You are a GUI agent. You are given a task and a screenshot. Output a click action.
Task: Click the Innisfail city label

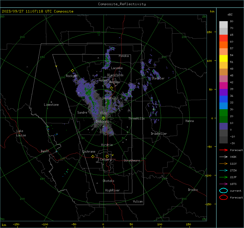(109, 98)
